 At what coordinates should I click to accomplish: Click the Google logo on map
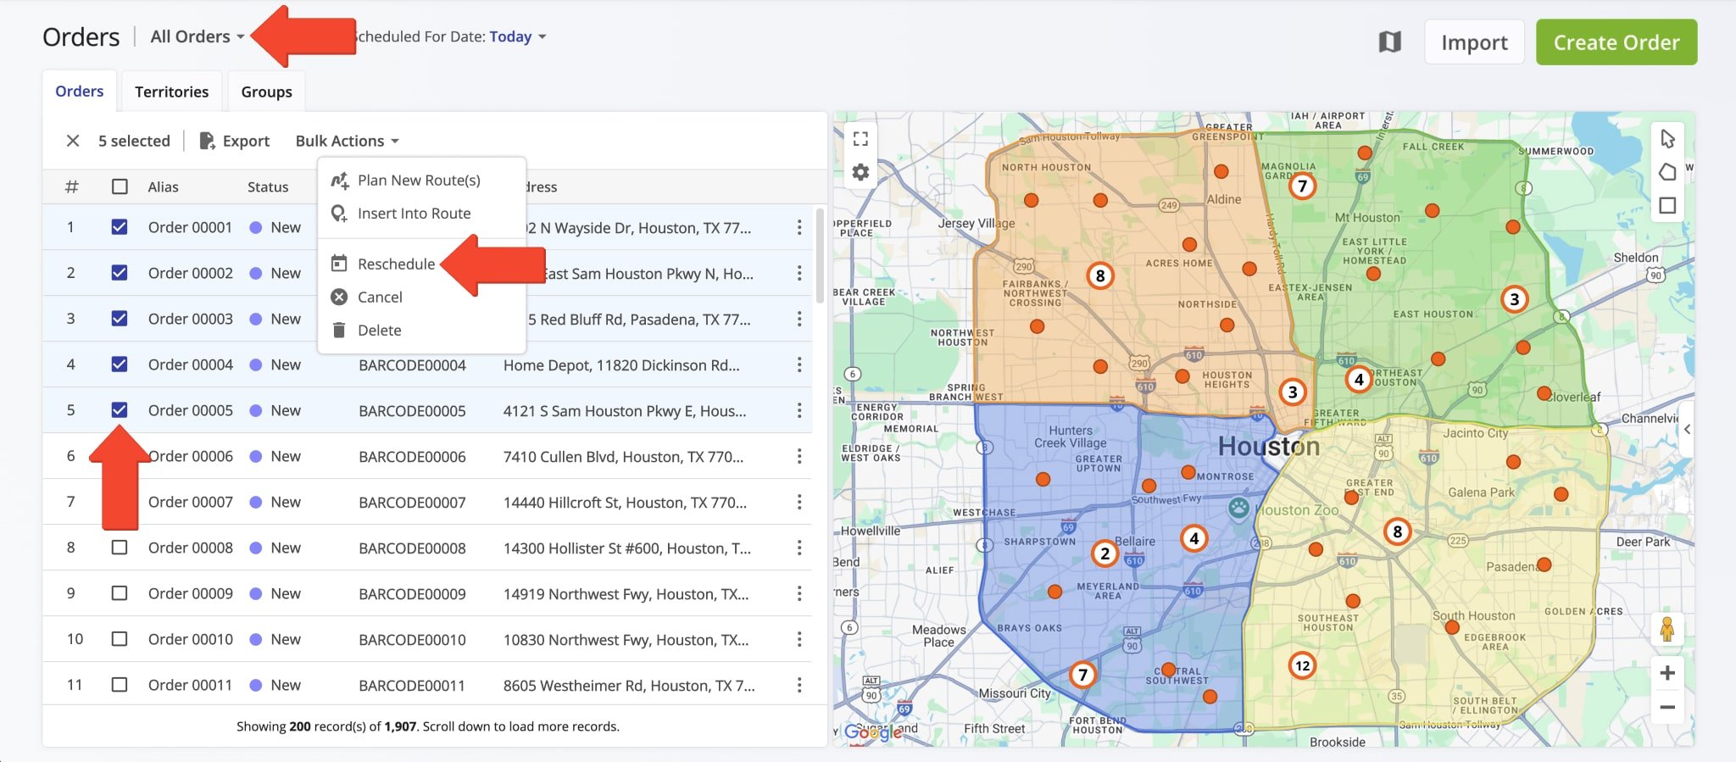pos(873,731)
